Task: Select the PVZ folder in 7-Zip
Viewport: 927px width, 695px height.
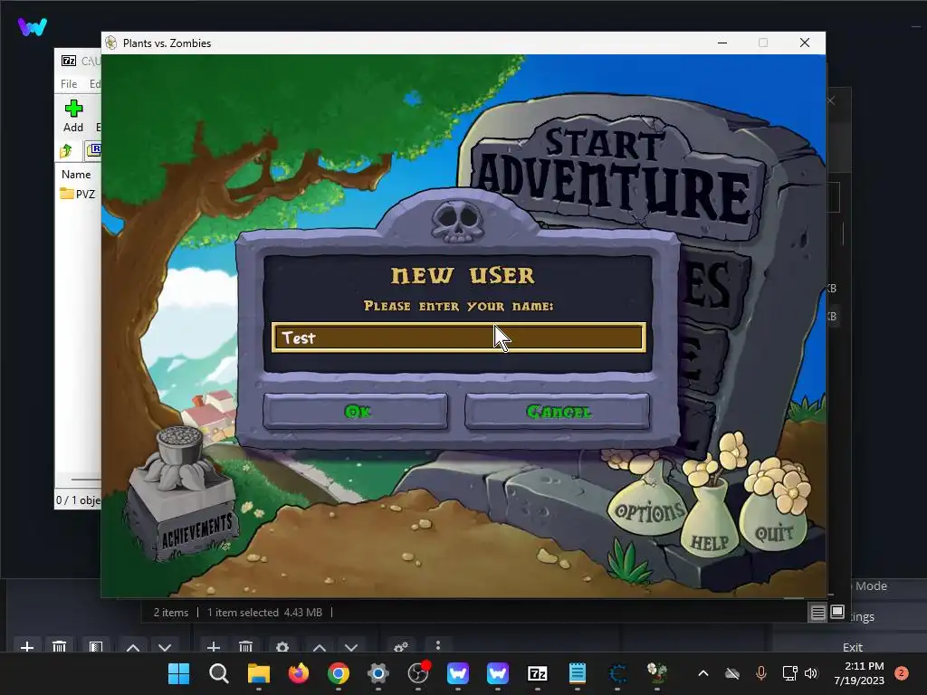Action: click(78, 194)
